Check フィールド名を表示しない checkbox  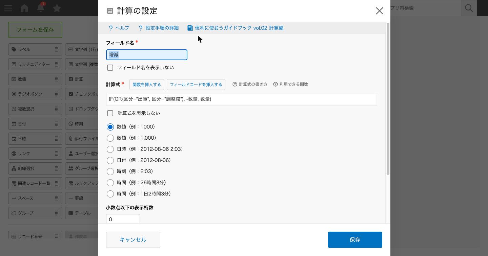(110, 68)
